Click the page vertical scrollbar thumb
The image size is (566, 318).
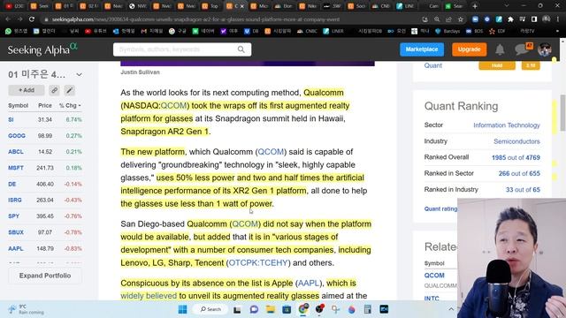[562, 113]
